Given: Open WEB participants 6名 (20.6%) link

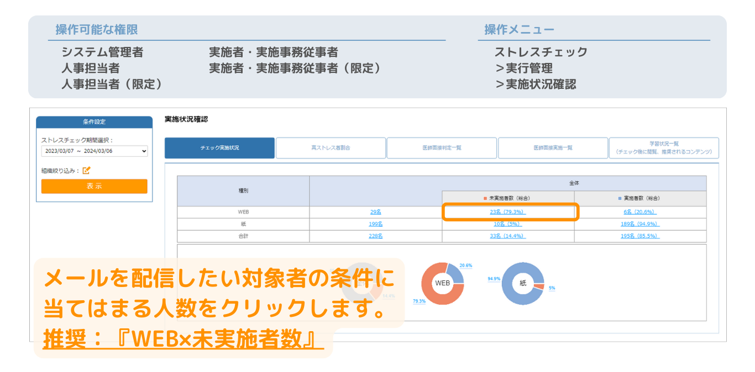Looking at the screenshot, I should pos(640,212).
